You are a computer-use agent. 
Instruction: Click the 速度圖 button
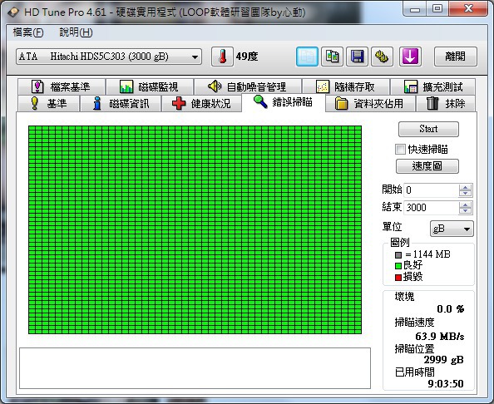pyautogui.click(x=427, y=166)
